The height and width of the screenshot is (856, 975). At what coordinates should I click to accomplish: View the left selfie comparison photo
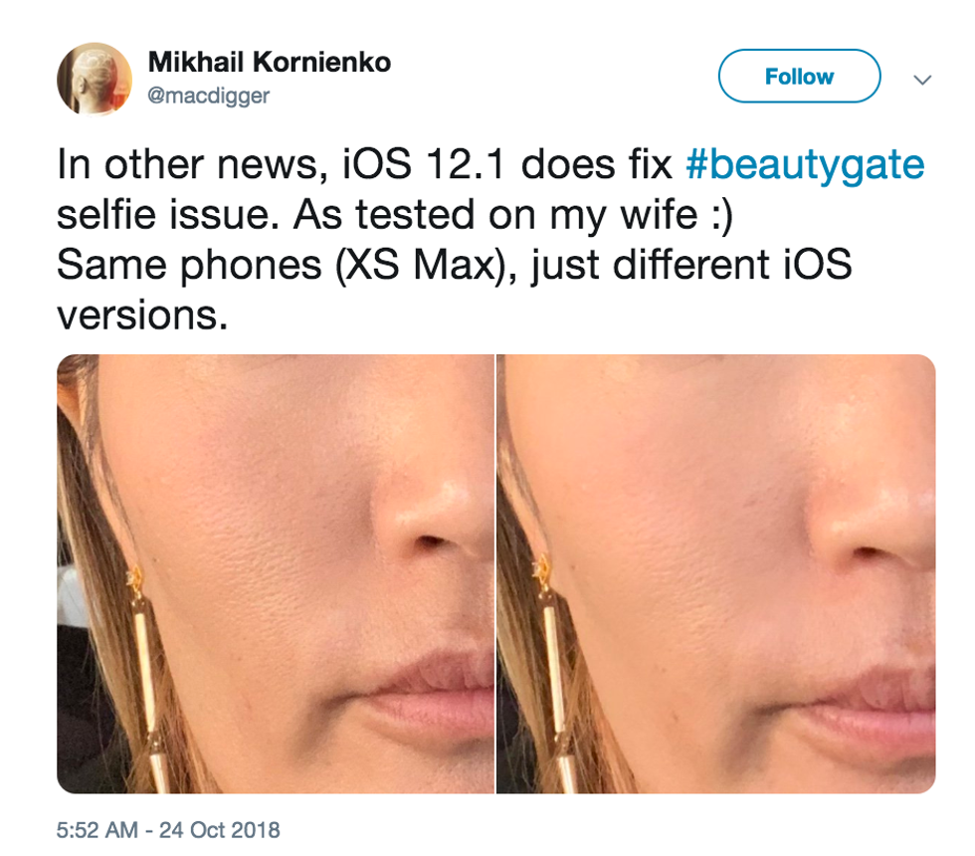(x=276, y=573)
